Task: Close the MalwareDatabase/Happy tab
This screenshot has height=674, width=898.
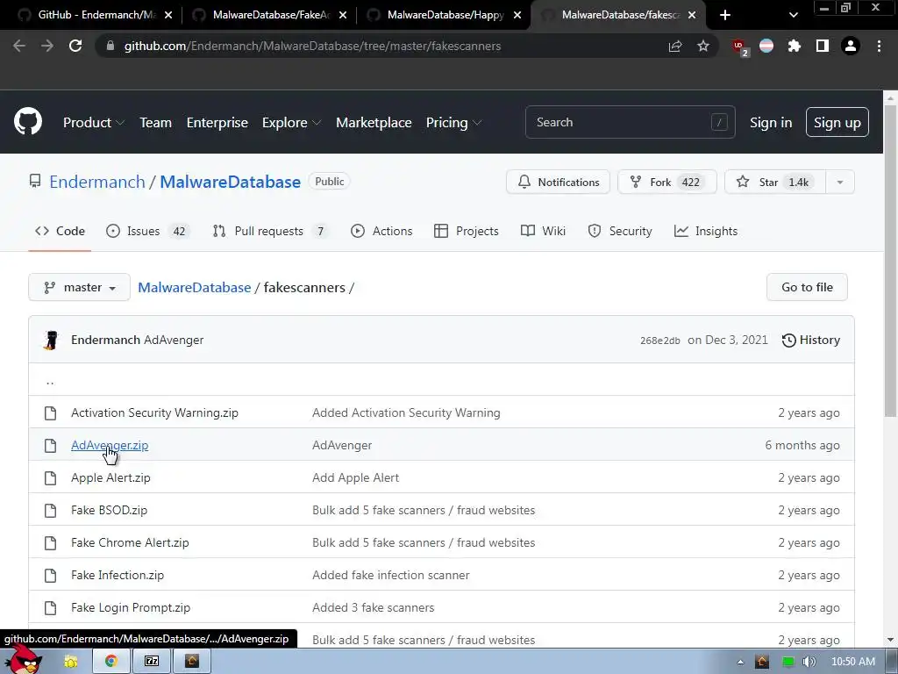Action: pyautogui.click(x=517, y=15)
